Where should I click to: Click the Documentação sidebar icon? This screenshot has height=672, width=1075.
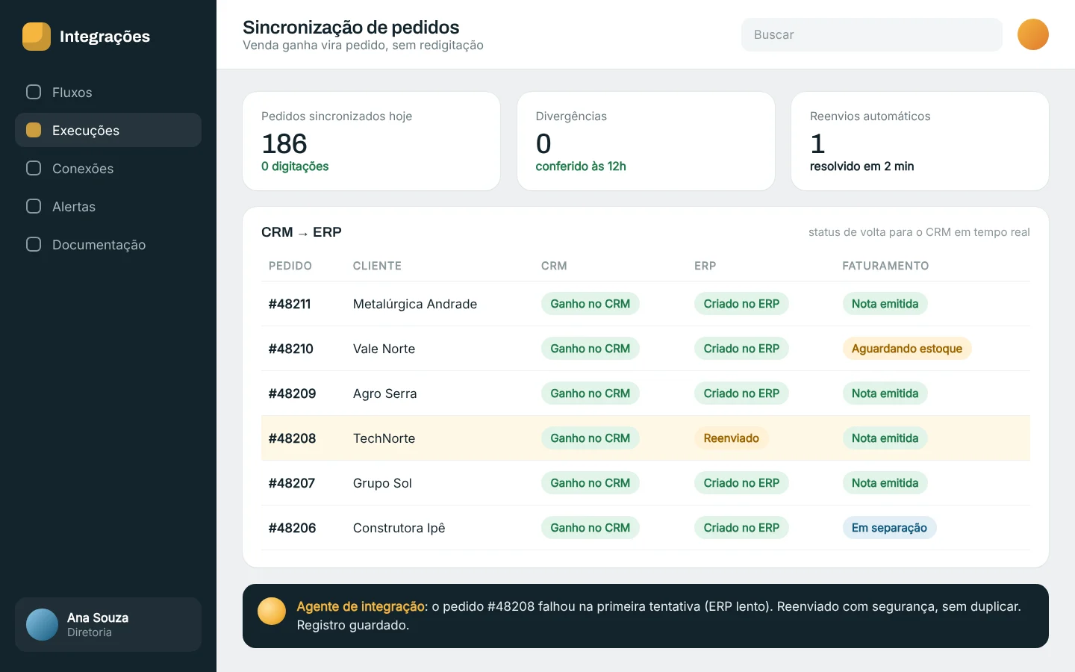34,244
